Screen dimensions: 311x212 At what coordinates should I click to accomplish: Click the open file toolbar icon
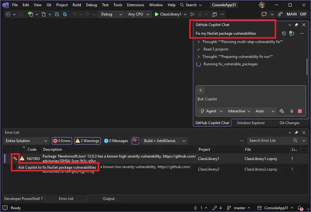pos(43,14)
